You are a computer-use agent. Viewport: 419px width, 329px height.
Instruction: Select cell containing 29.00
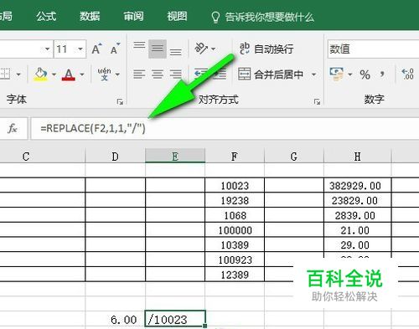click(358, 244)
